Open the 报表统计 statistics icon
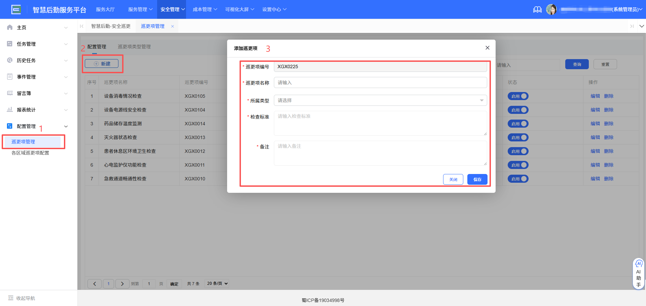 [x=9, y=110]
